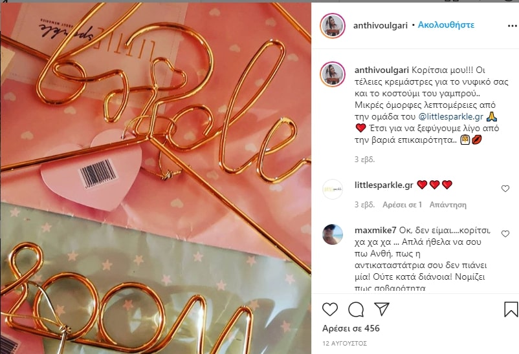Viewport: 519px width, 354px height.
Task: Open the comment speech bubble icon
Action: pyautogui.click(x=356, y=309)
